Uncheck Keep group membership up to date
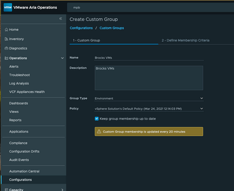The height and width of the screenshot is (191, 234). coord(97,118)
